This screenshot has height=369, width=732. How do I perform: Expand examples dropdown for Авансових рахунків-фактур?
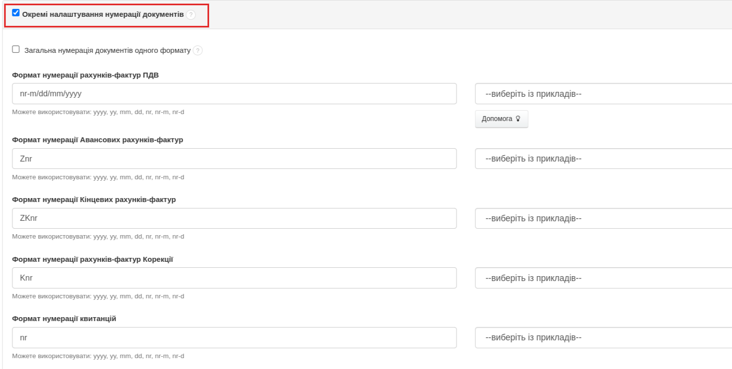(x=603, y=159)
